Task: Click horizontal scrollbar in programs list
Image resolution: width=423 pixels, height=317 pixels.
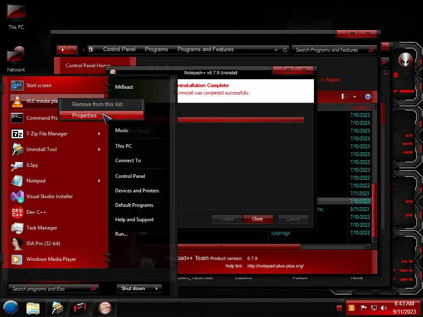Action: 239,246
